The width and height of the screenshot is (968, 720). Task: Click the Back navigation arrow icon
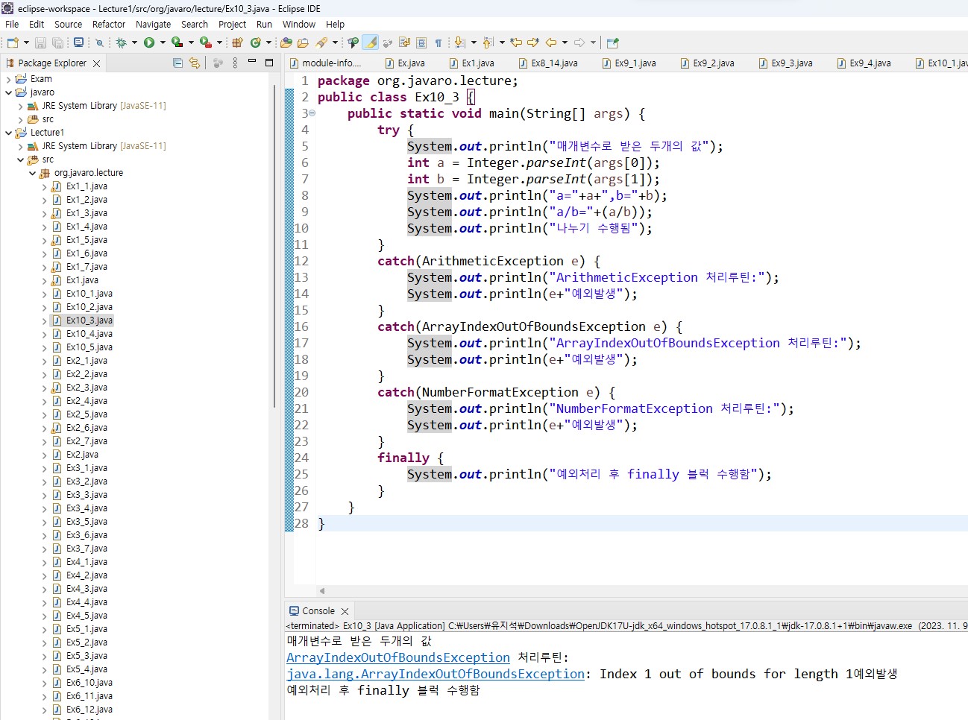551,42
